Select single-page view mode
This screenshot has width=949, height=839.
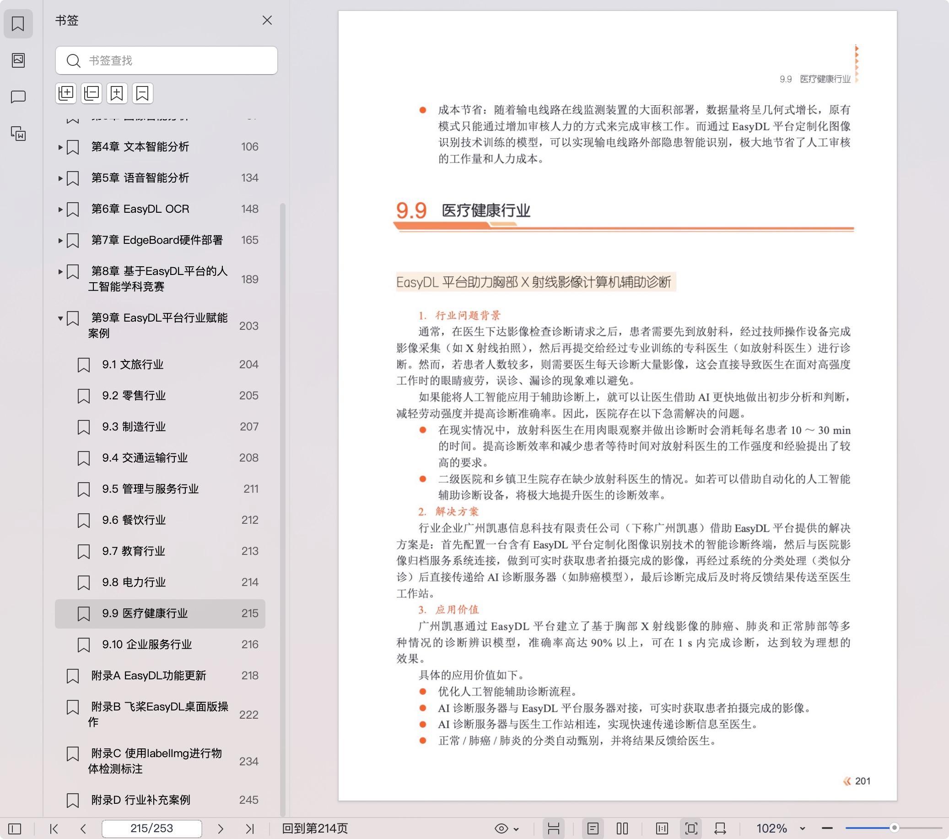point(593,828)
